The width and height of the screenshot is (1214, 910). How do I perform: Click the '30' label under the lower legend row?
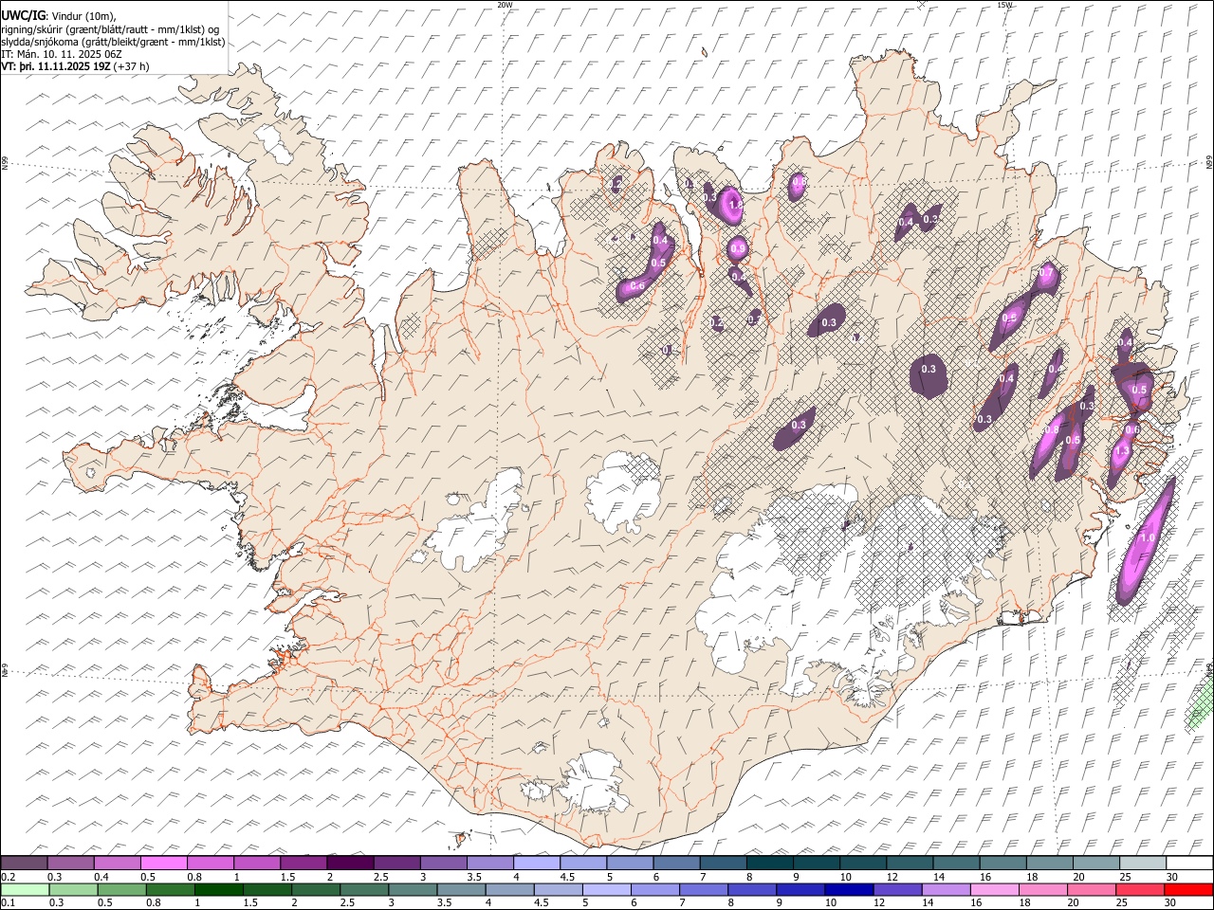(1172, 902)
